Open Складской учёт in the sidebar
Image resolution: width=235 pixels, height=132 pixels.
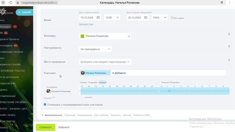coord(8,83)
